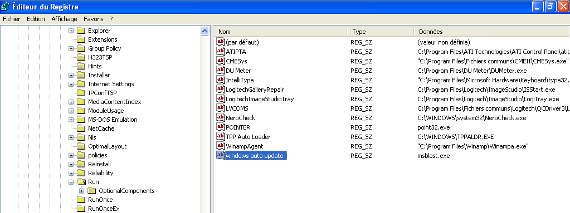Sort values by the Type column header
The image size is (570, 213).
pyautogui.click(x=380, y=32)
